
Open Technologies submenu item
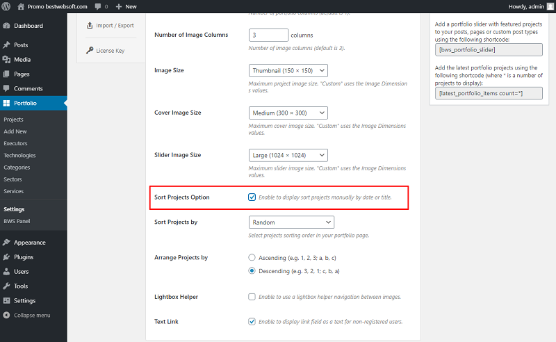pyautogui.click(x=20, y=156)
